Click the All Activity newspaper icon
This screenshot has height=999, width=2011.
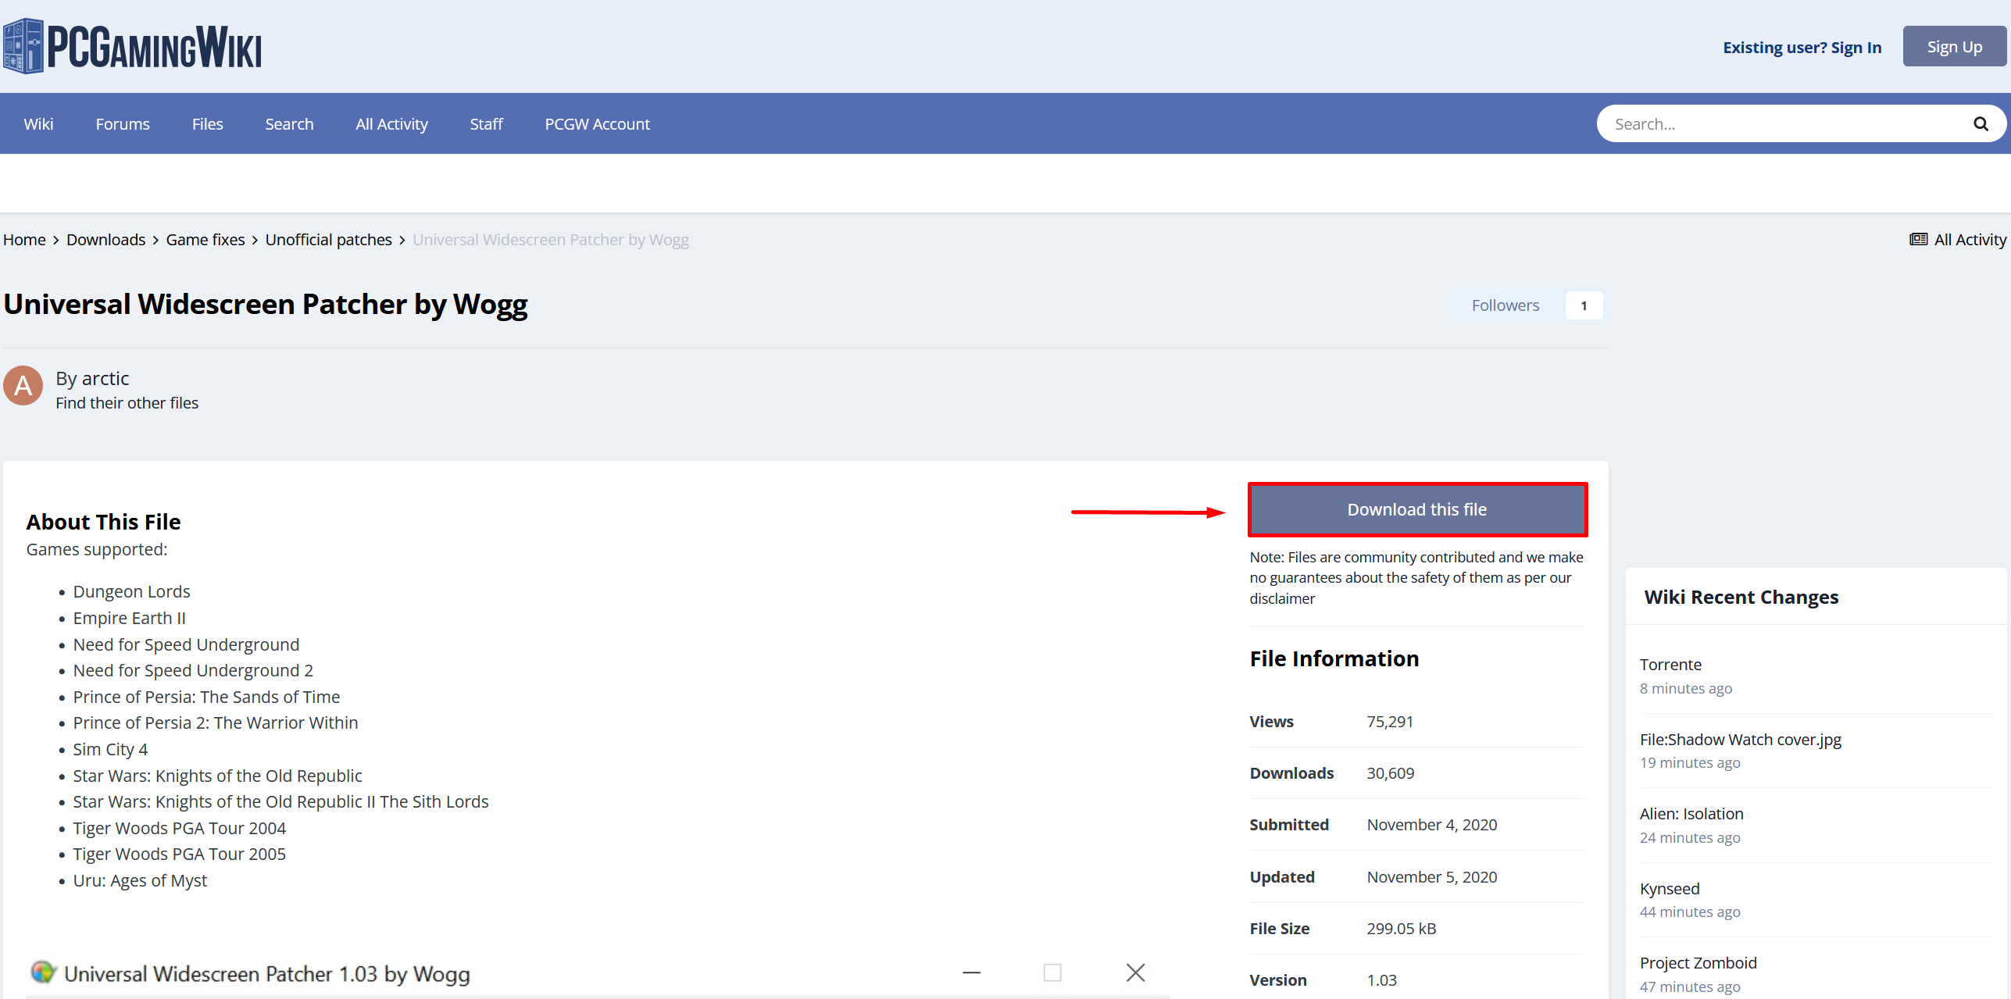tap(1918, 240)
